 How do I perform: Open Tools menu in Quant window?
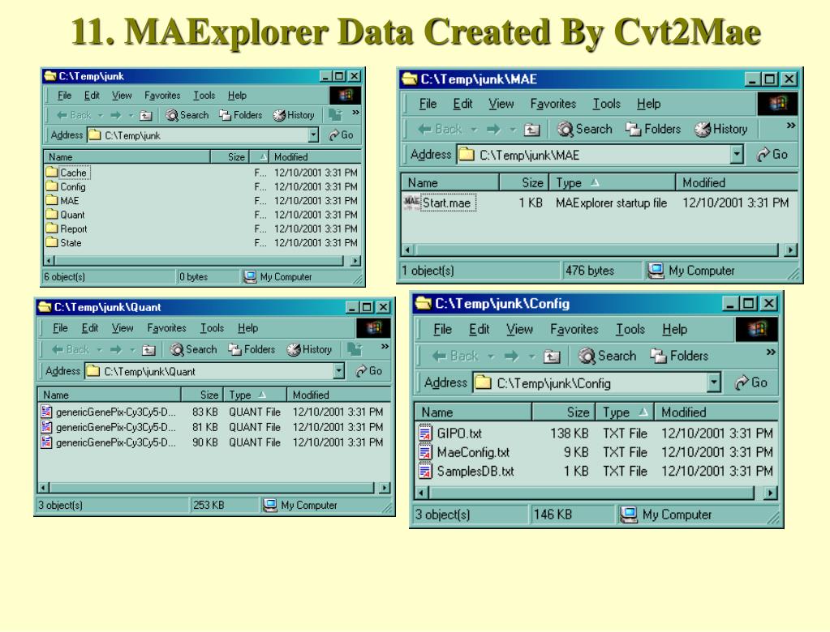coord(212,328)
